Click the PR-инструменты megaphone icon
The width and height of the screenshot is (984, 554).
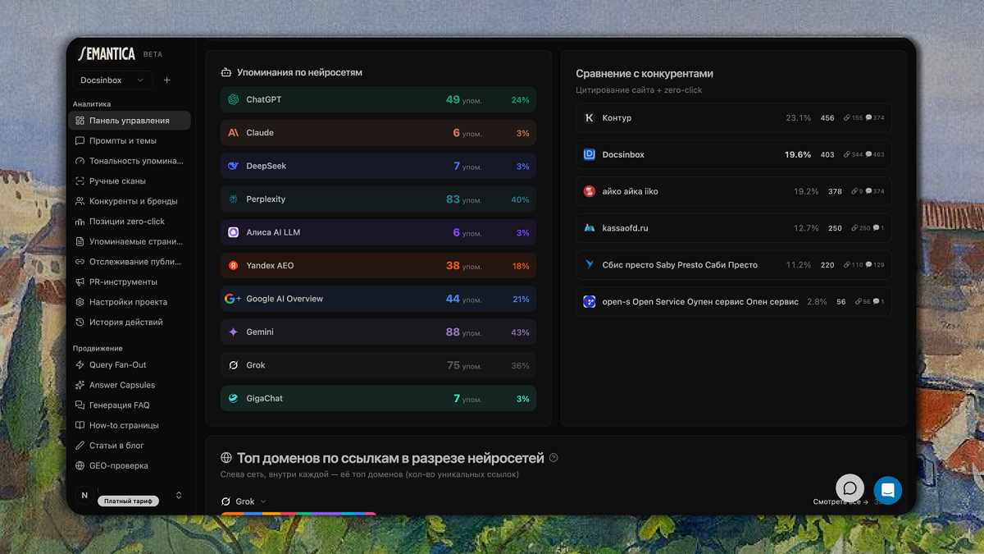[80, 282]
